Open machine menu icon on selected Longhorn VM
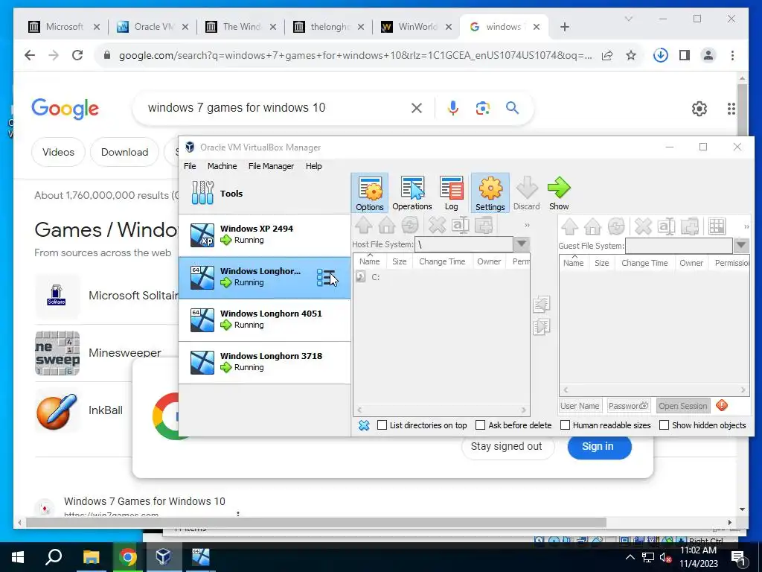The height and width of the screenshot is (572, 762). pyautogui.click(x=327, y=278)
